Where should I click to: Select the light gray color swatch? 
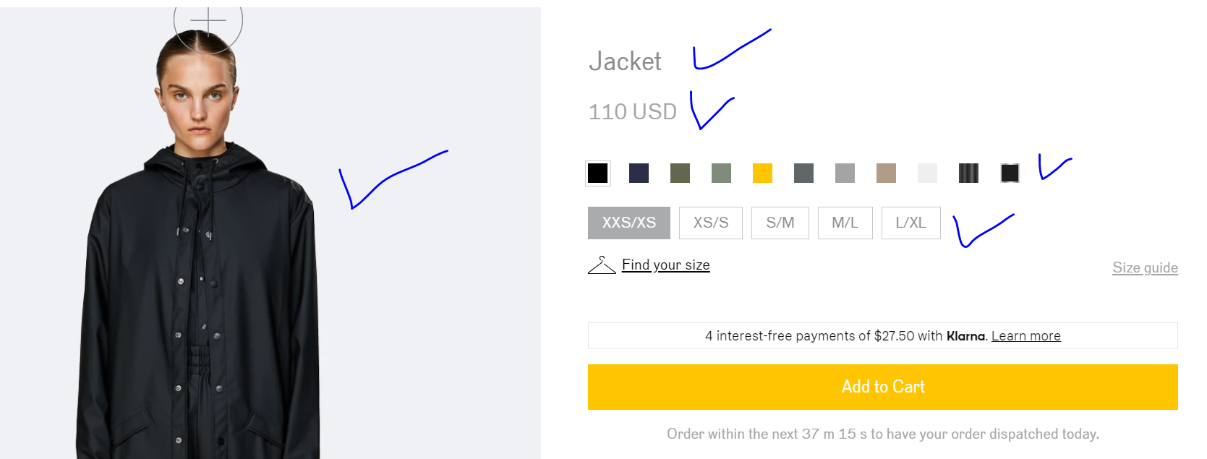[x=845, y=173]
